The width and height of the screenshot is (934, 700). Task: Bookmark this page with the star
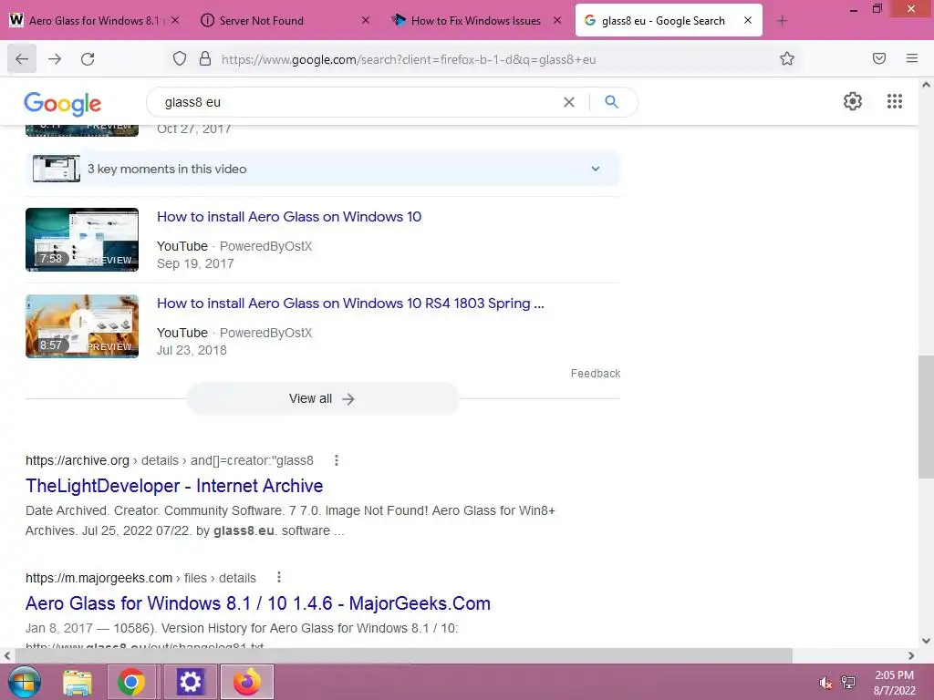787,58
